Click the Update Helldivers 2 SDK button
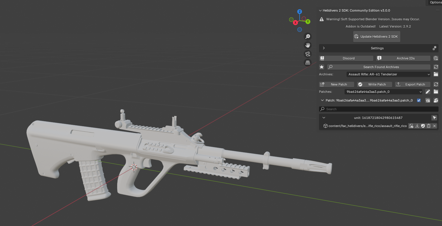 pos(376,37)
